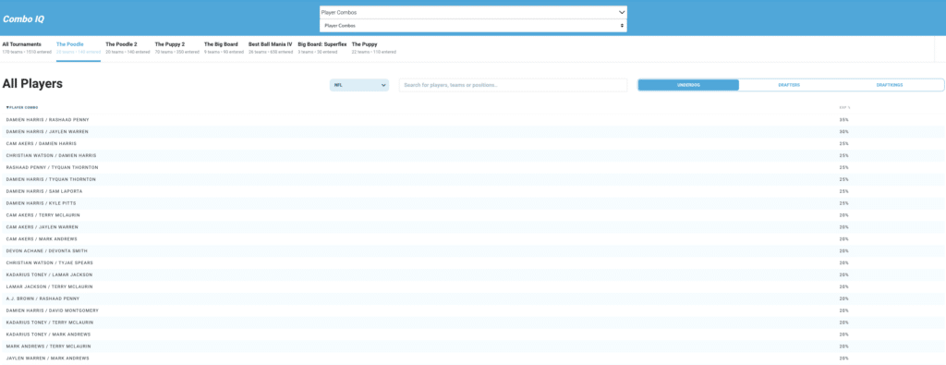Select The Poodle tournament tab
Viewport: 946px width, 365px height.
pyautogui.click(x=79, y=48)
